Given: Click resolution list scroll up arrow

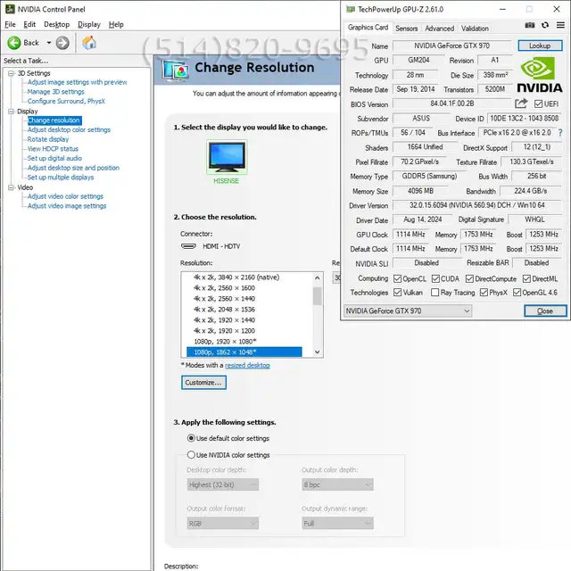Looking at the screenshot, I should (318, 277).
